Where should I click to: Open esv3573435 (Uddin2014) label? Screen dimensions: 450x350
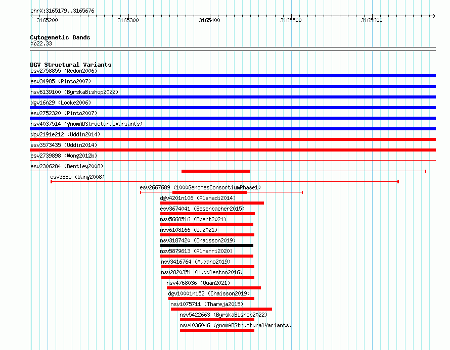[x=64, y=145]
